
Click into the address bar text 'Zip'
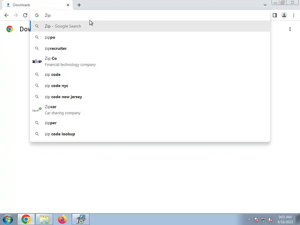(x=48, y=15)
